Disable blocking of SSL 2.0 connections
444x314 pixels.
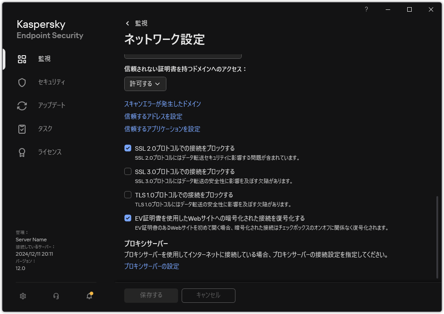[x=128, y=148]
